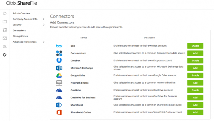Add the Documentum connector
Screen dimensions: 214x121
pos(195,53)
